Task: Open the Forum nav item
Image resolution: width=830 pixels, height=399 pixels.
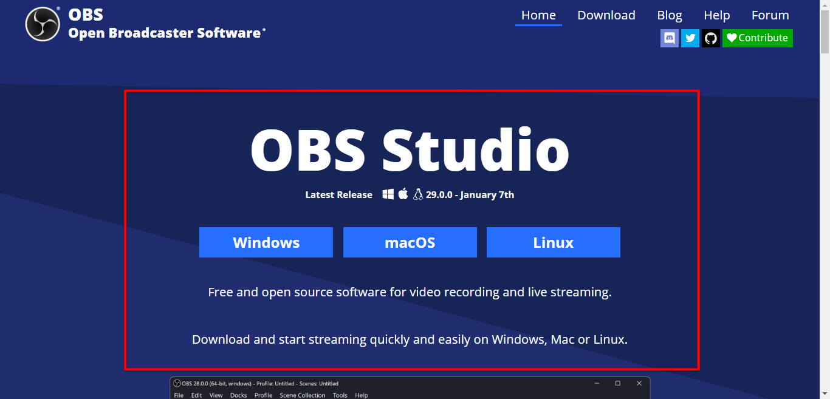Action: (x=770, y=15)
